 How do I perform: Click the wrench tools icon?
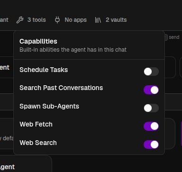pos(20,20)
